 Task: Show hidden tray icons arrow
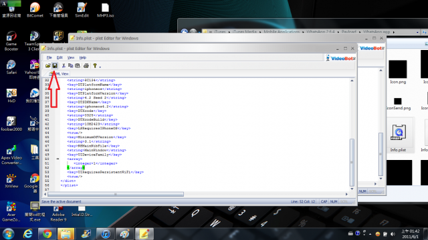pyautogui.click(x=370, y=234)
